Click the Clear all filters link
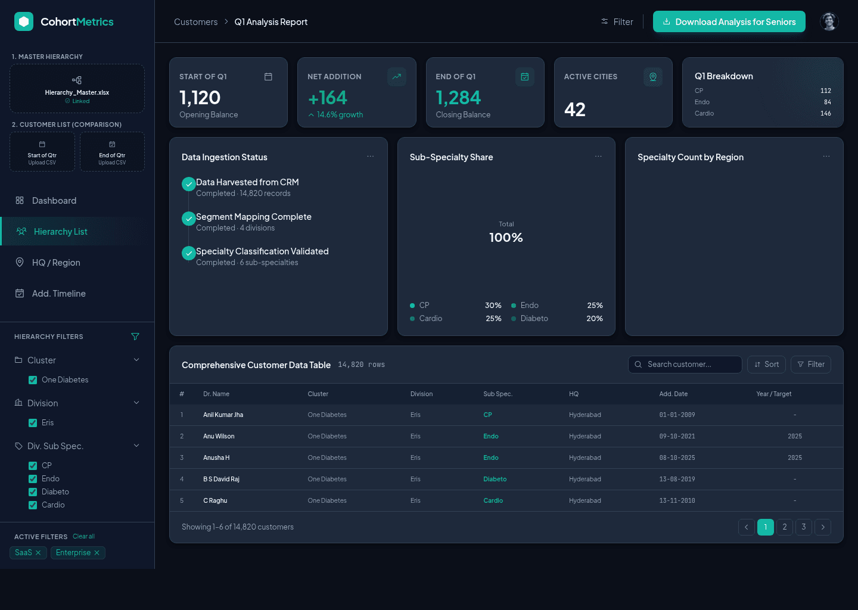The width and height of the screenshot is (858, 610). click(x=83, y=536)
